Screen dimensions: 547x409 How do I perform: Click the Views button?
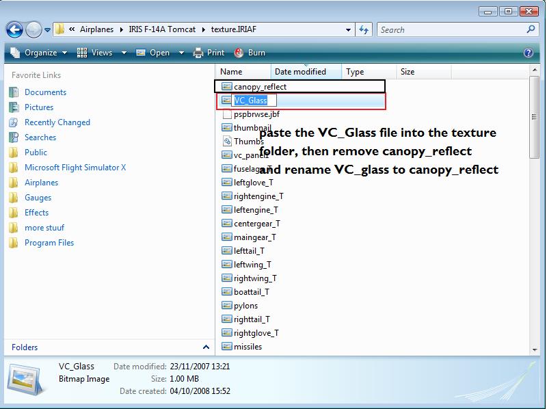(x=94, y=53)
